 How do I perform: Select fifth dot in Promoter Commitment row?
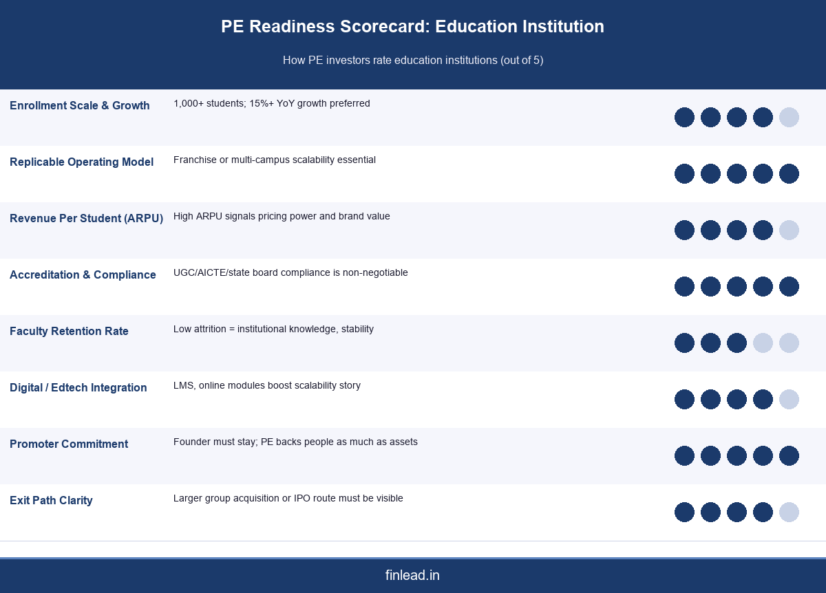(x=789, y=455)
